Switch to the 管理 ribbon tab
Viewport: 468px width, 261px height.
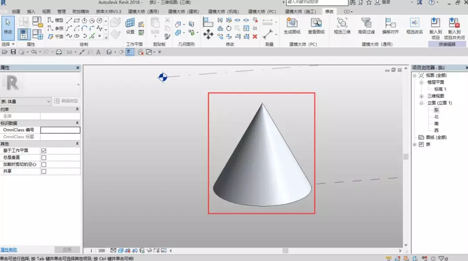(x=62, y=11)
